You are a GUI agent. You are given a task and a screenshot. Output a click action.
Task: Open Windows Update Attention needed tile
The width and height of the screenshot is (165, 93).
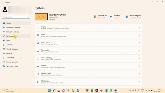pyautogui.click(x=134, y=17)
